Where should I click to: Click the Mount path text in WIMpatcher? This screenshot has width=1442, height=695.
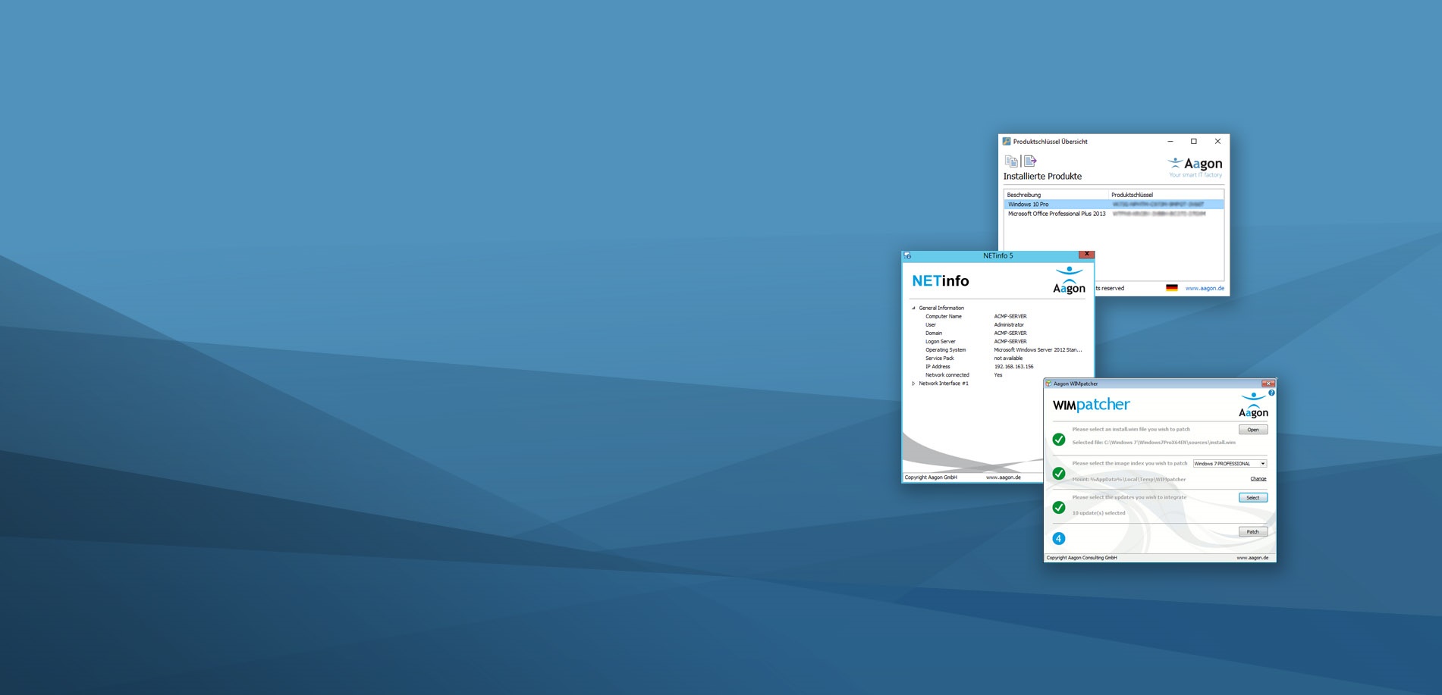click(1129, 480)
